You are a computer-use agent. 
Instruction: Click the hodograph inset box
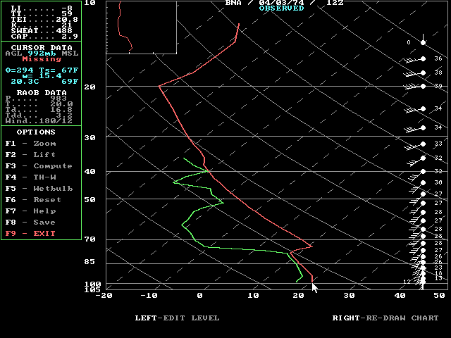(141, 27)
